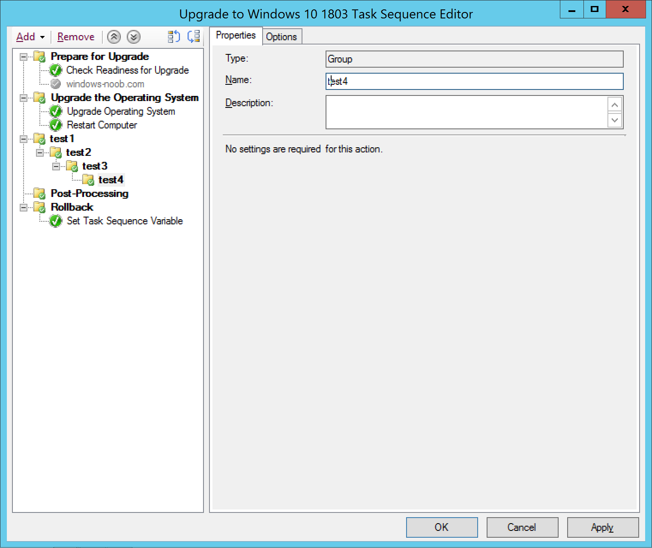Click the Post-Processing folder icon
652x548 pixels.
pyautogui.click(x=39, y=194)
